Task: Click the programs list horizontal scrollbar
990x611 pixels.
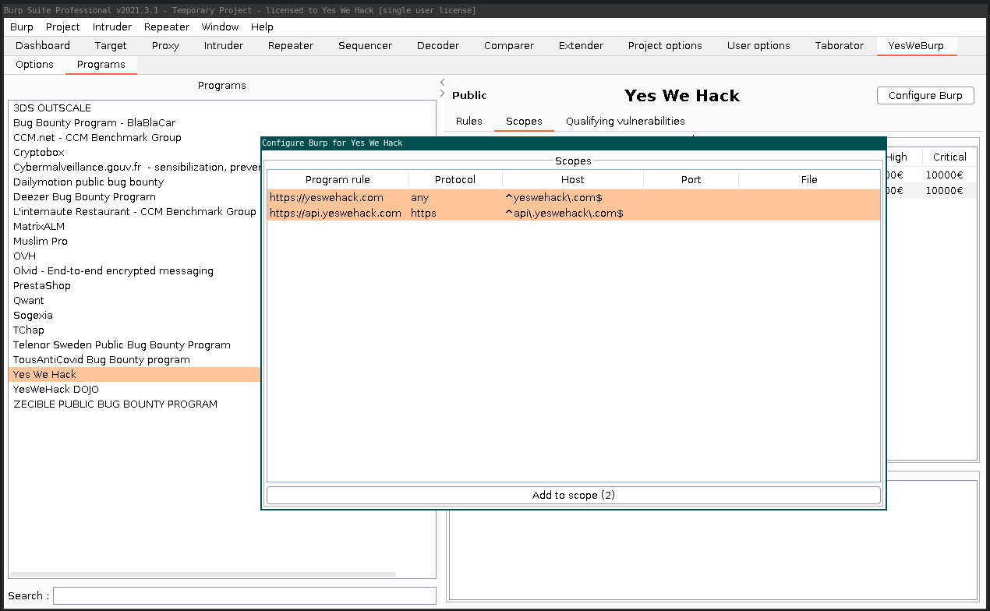Action: [x=203, y=574]
